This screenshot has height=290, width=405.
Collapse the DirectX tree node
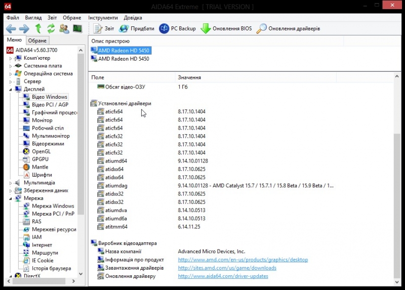point(11,276)
